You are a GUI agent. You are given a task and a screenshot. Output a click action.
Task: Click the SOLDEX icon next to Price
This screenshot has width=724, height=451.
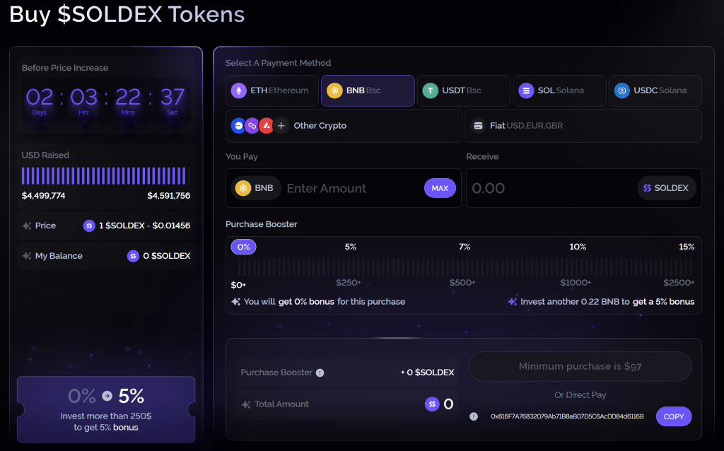[89, 225]
